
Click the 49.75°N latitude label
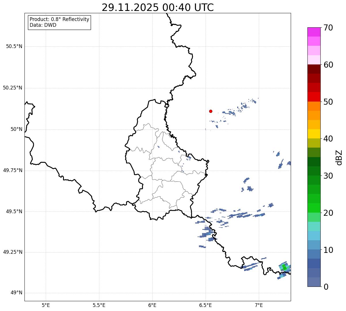[x=12, y=170]
